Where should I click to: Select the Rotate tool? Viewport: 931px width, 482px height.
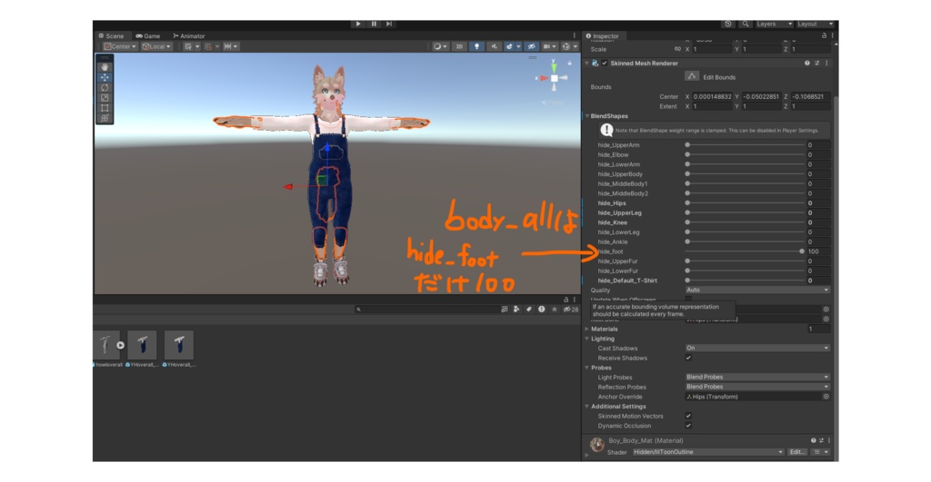(x=105, y=87)
